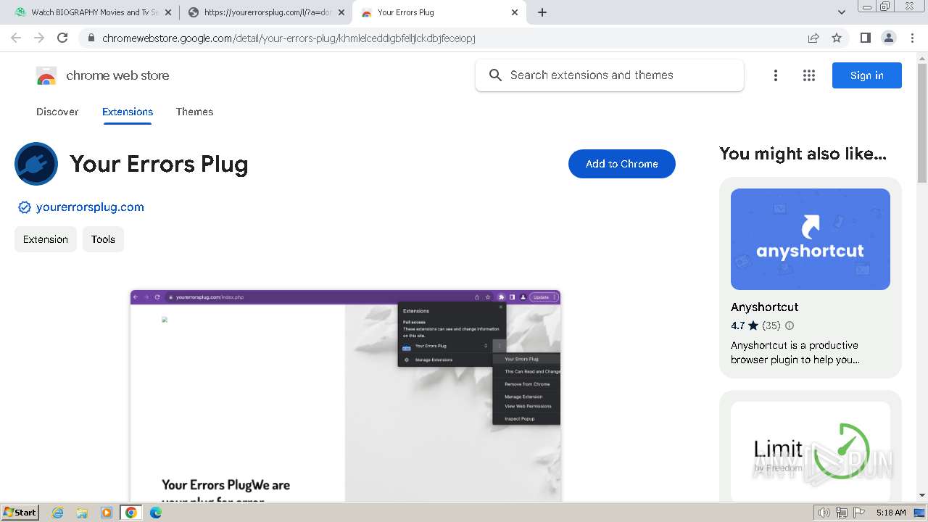
Task: Click the Extension category chip
Action: click(x=46, y=239)
